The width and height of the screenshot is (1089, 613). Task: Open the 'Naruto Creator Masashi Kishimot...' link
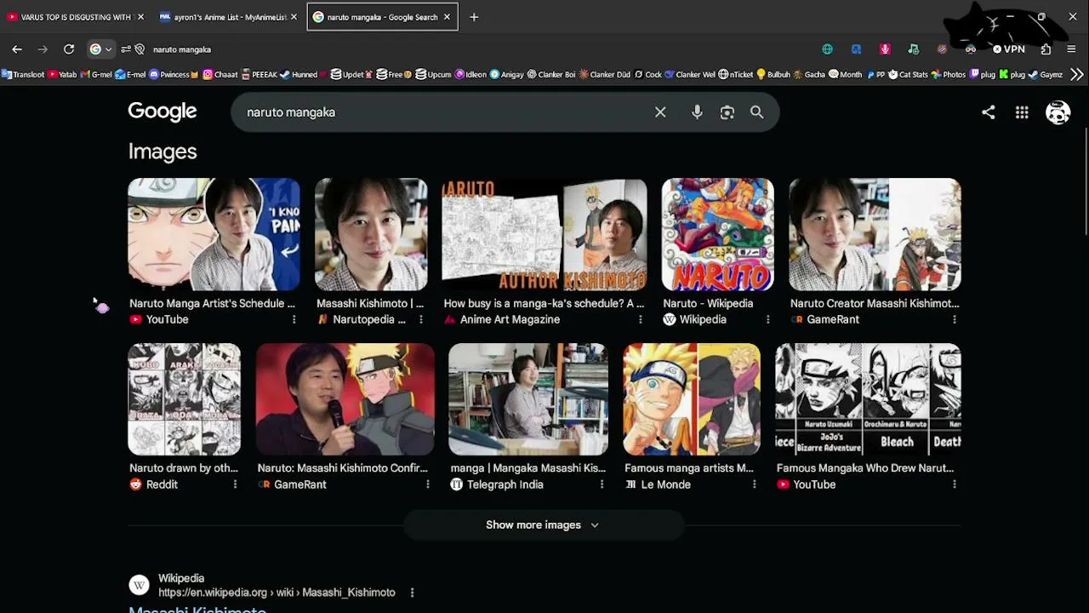(x=875, y=303)
